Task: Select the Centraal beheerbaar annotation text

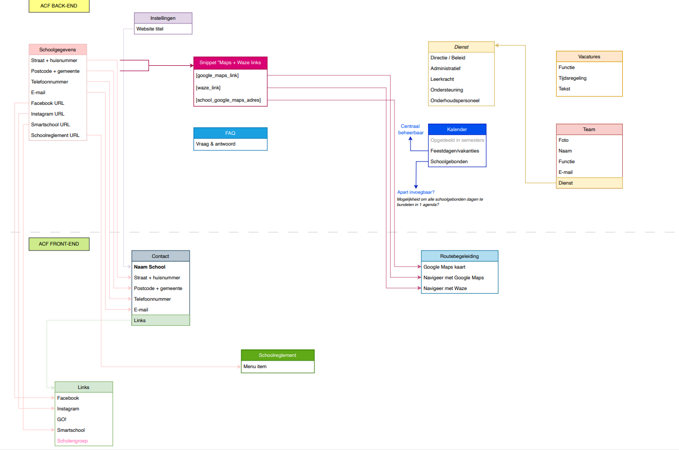Action: pyautogui.click(x=411, y=129)
